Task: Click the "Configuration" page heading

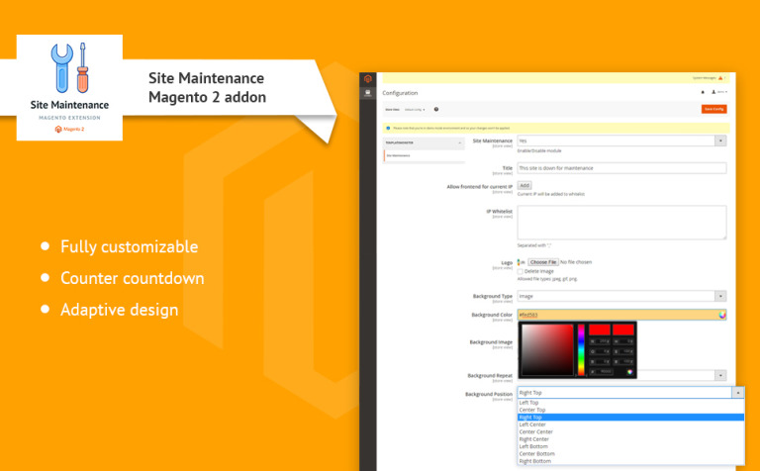Action: pyautogui.click(x=400, y=93)
